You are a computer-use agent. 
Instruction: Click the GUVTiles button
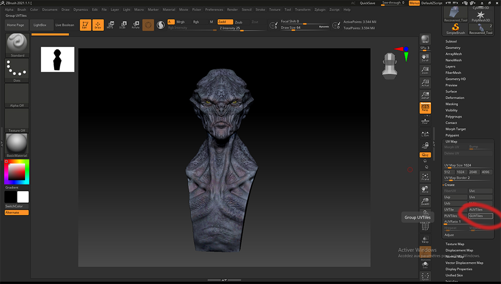[480, 216]
